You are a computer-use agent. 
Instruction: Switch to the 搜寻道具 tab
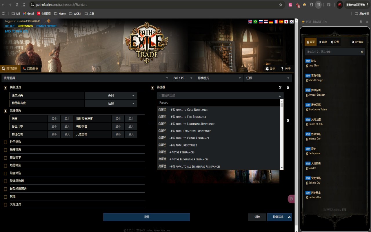pos(10,69)
